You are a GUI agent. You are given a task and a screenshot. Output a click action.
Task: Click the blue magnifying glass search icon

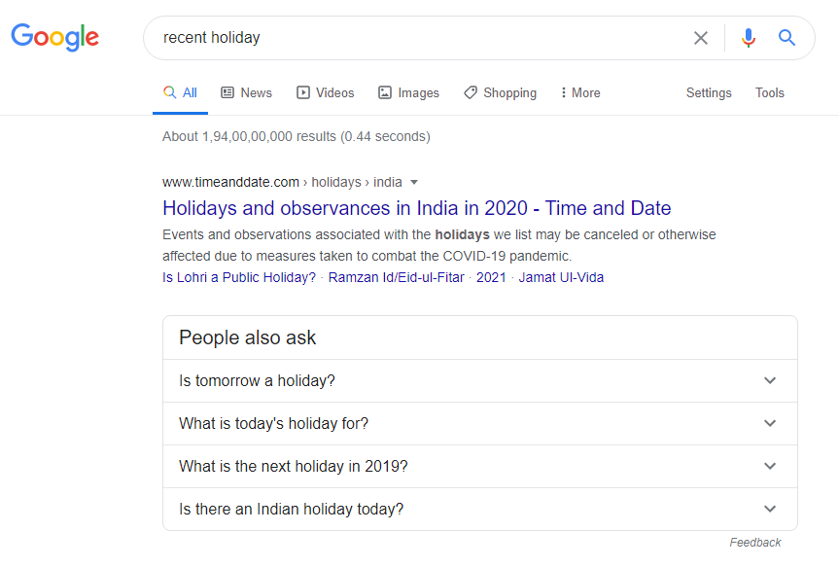pos(787,38)
